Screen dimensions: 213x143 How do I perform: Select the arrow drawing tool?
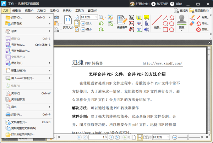point(165,17)
